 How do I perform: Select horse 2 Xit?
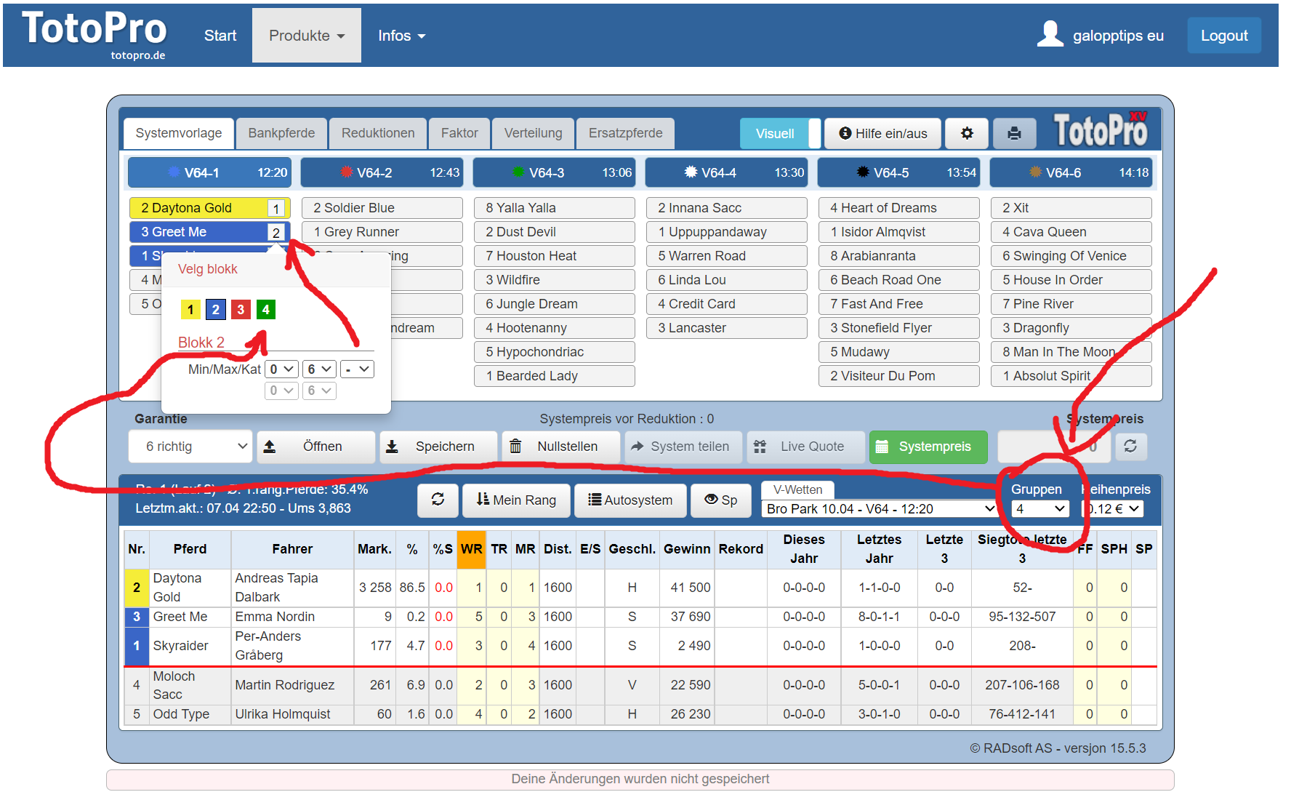1071,208
